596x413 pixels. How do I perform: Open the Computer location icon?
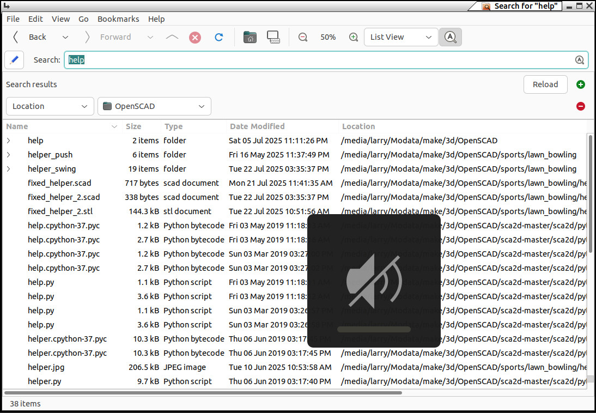(273, 37)
